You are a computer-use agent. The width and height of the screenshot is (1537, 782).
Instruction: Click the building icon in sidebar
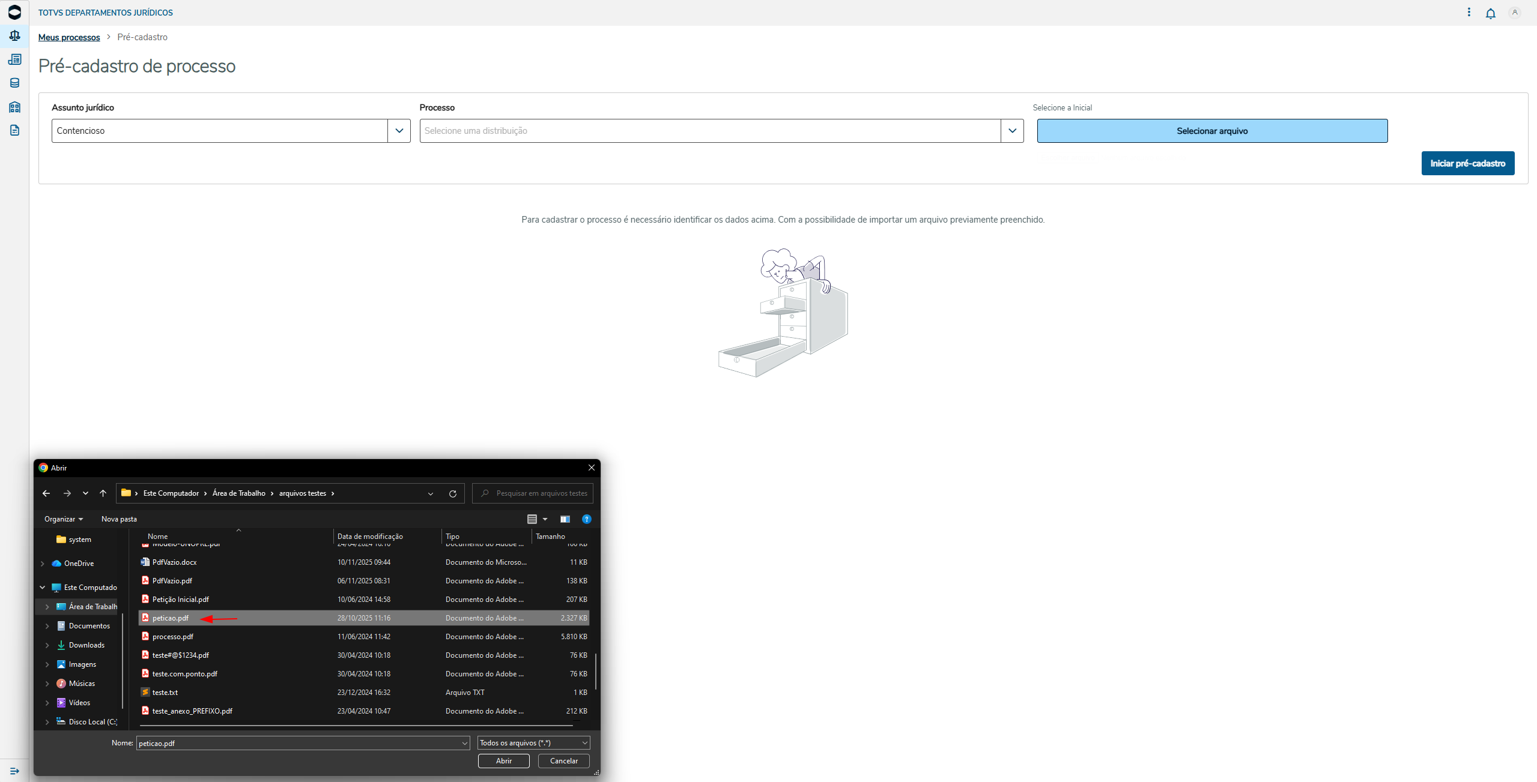click(14, 107)
